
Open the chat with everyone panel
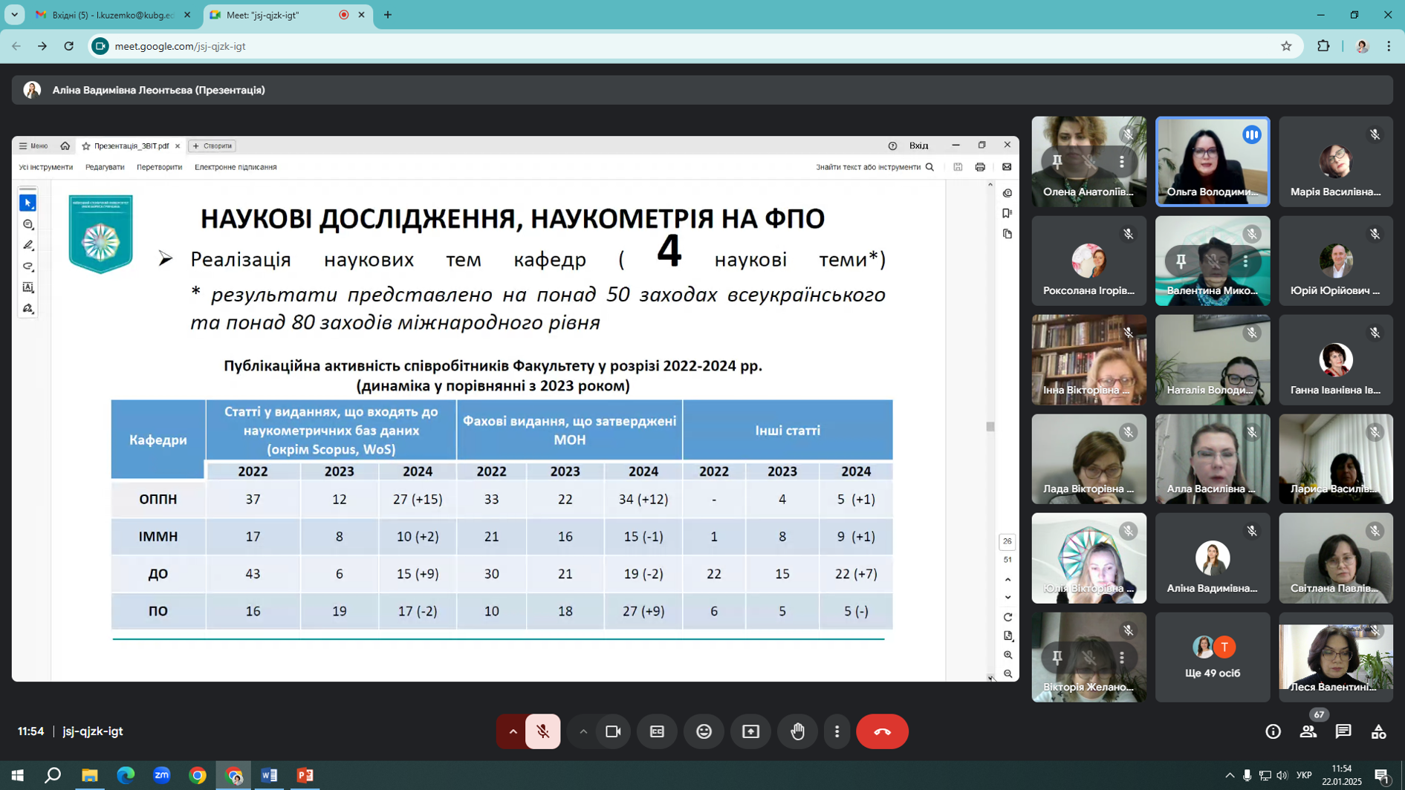tap(1343, 731)
